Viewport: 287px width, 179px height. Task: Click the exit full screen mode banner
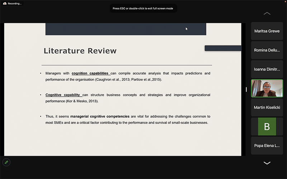point(143,8)
